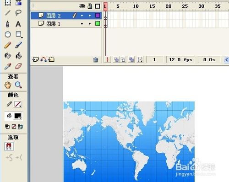Select the Oval tool

pos(8,34)
